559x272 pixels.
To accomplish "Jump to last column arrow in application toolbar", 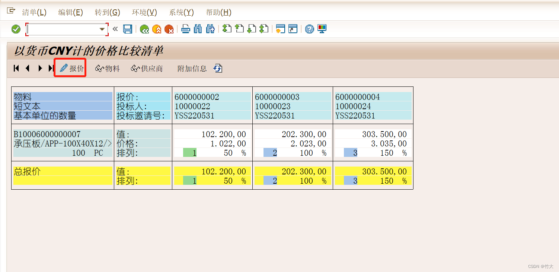I will point(51,68).
